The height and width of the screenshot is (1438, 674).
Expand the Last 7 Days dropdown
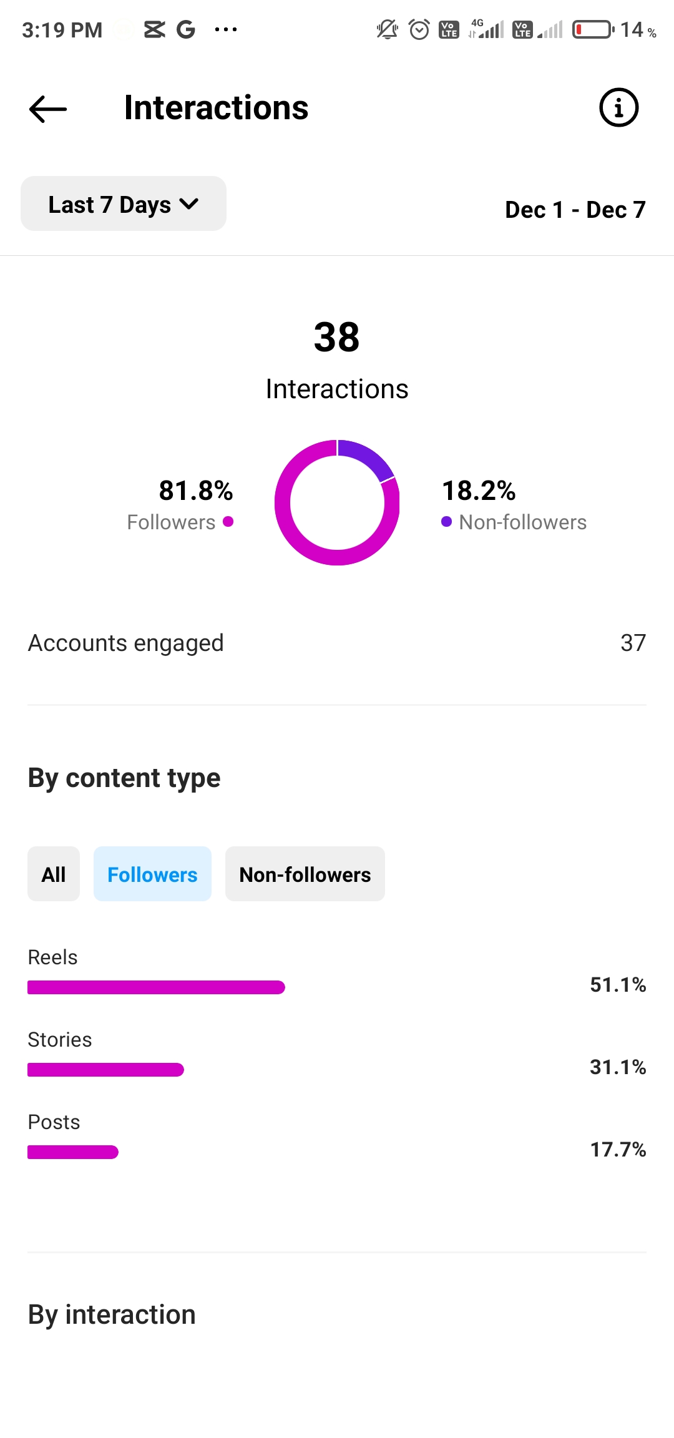(x=123, y=204)
